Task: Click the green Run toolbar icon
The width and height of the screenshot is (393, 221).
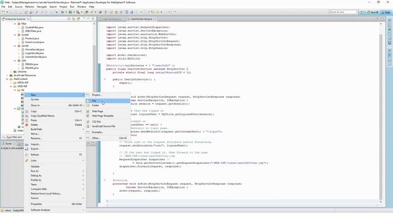Action: (70, 12)
